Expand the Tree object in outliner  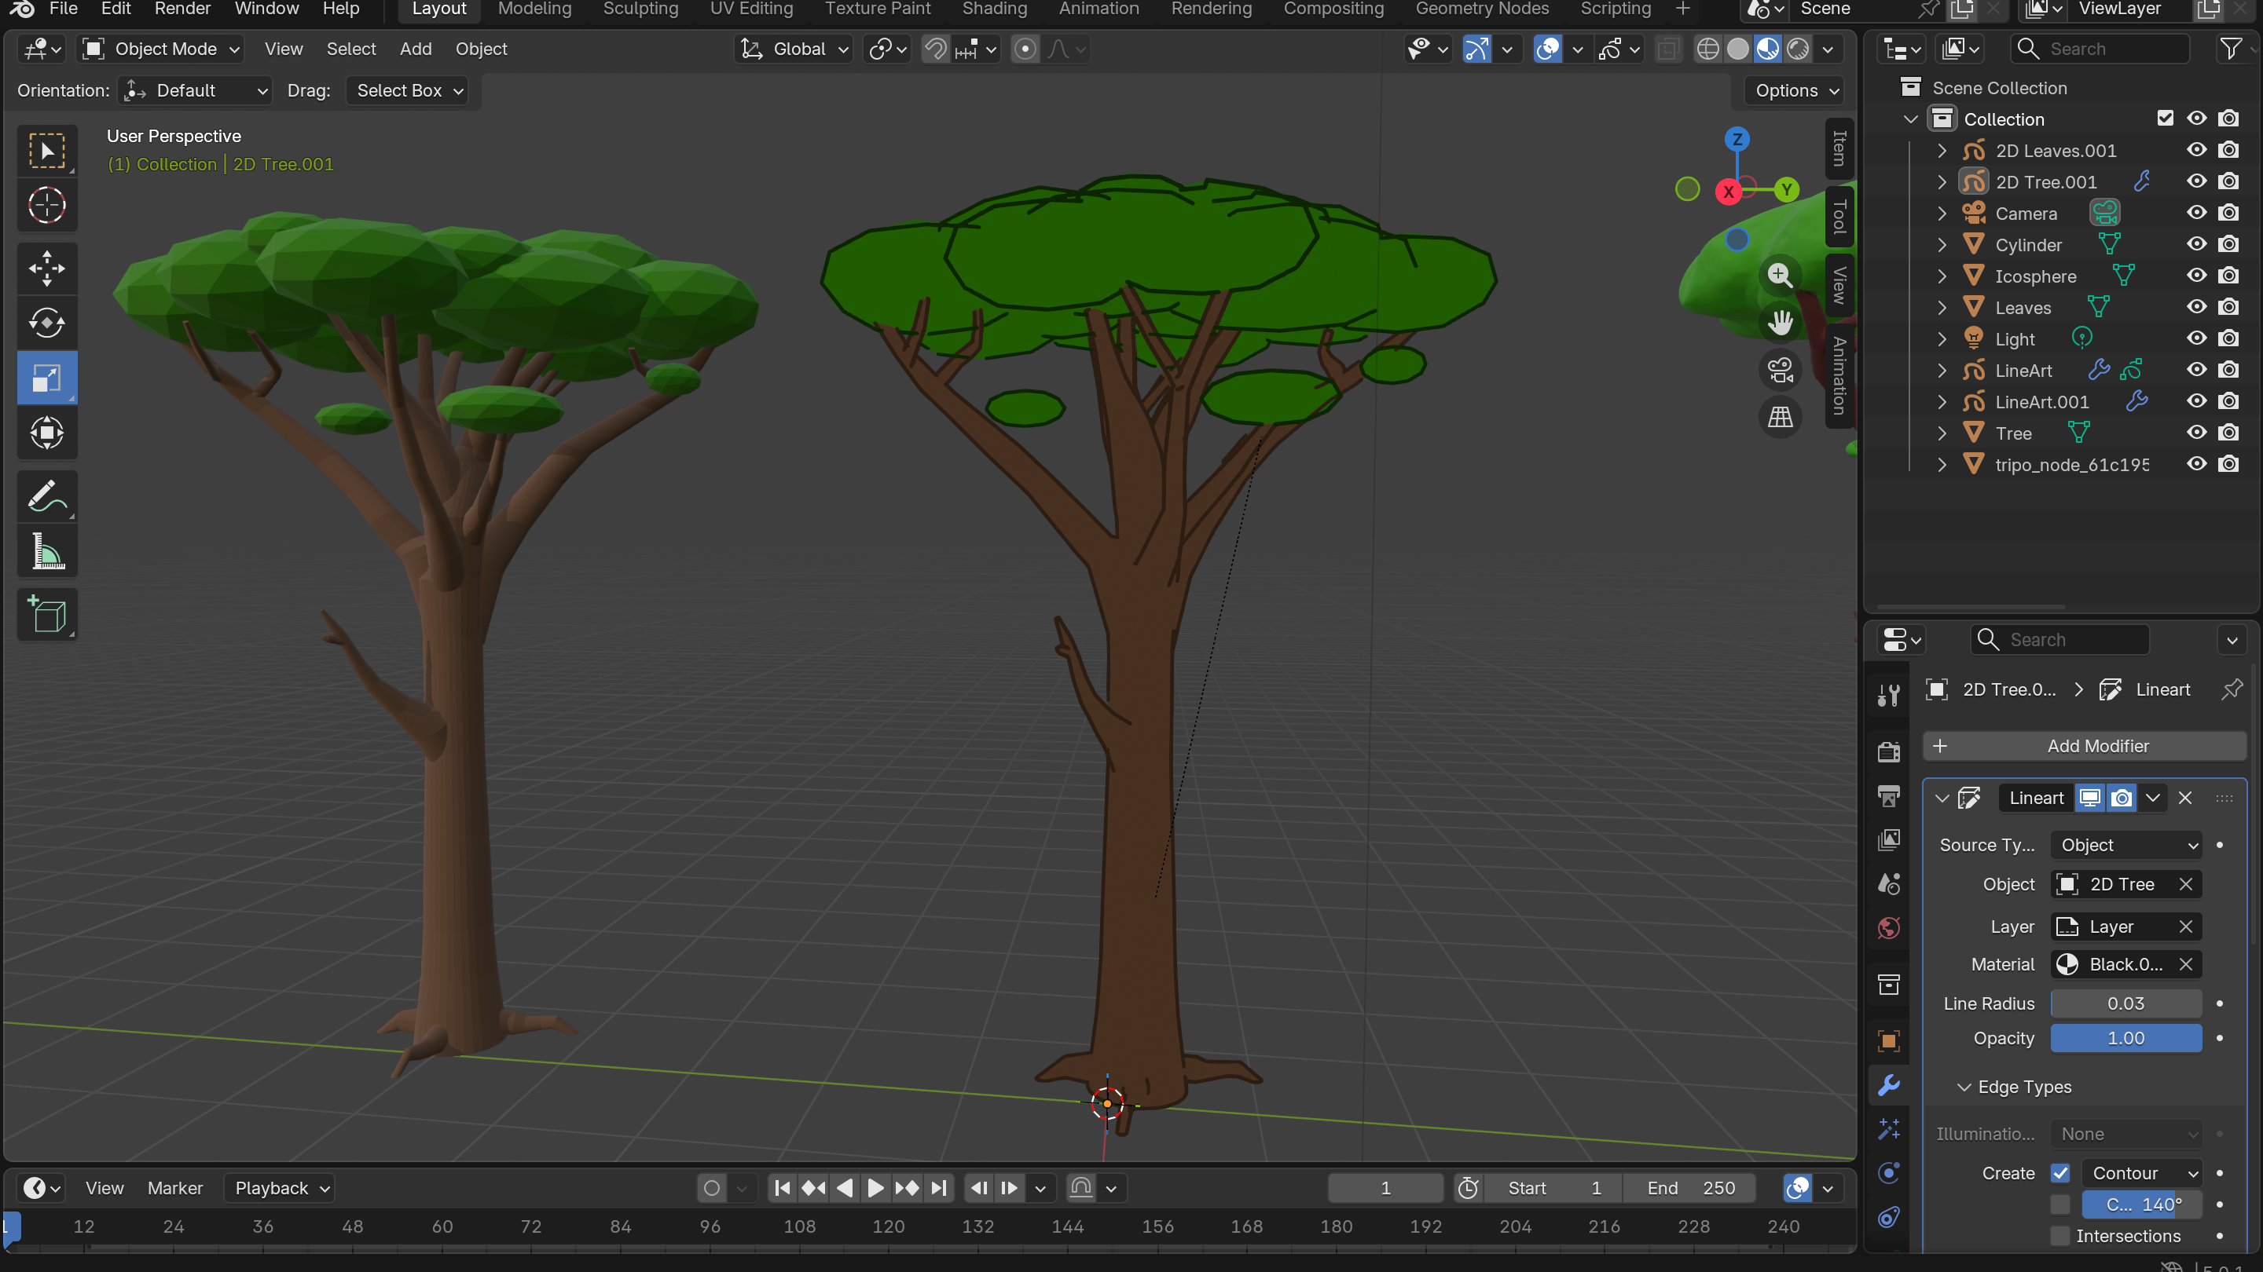[1942, 433]
